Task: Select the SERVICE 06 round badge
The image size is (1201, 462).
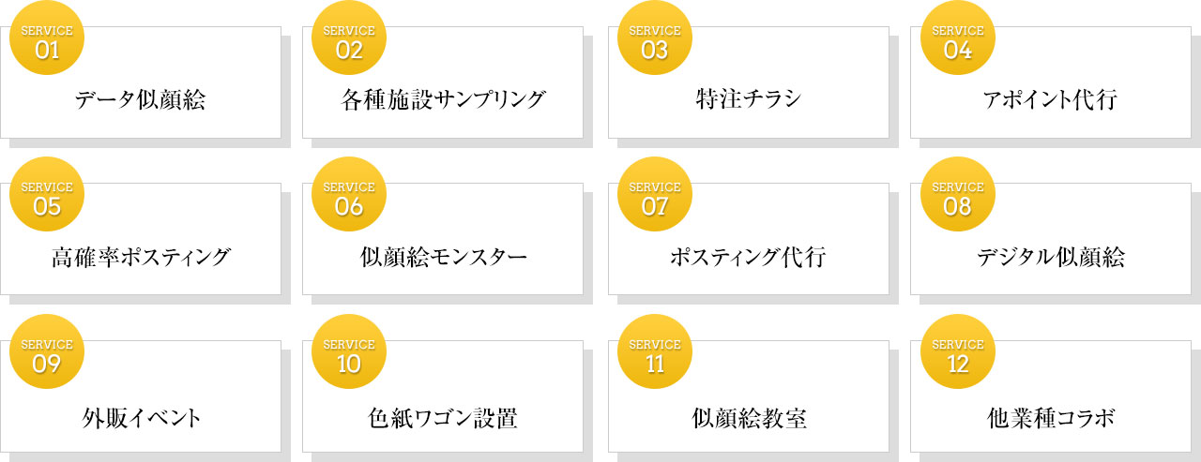Action: click(349, 194)
